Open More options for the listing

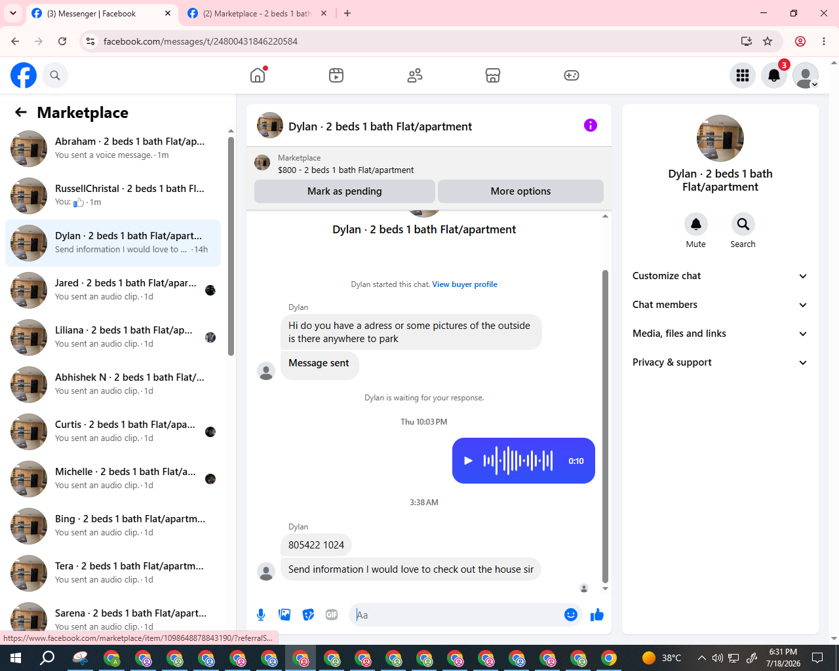[x=520, y=191]
